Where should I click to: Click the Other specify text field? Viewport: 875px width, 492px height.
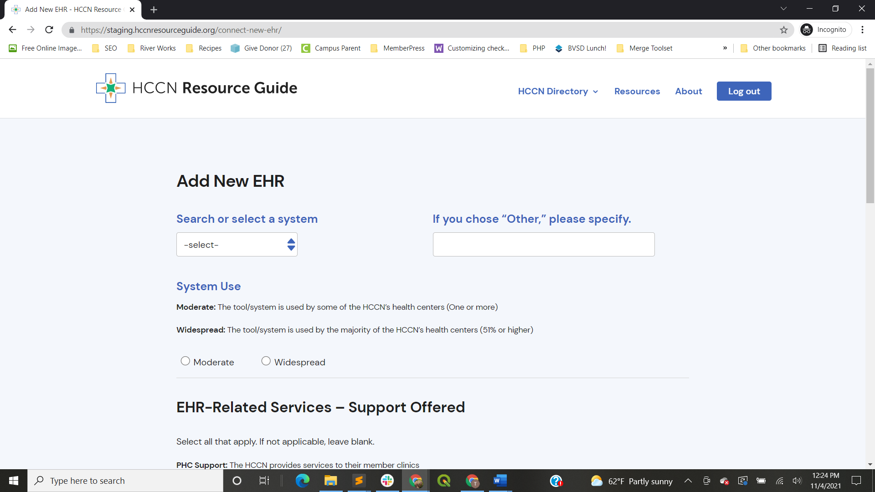tap(543, 245)
